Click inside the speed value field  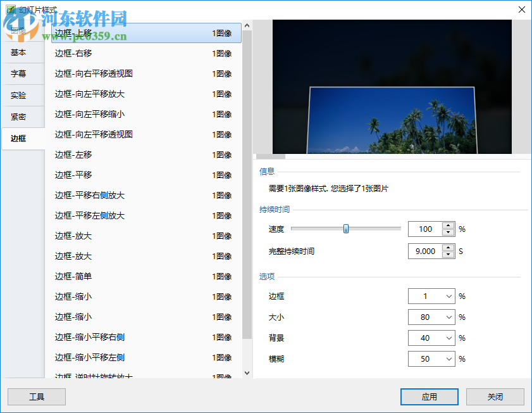click(x=424, y=228)
